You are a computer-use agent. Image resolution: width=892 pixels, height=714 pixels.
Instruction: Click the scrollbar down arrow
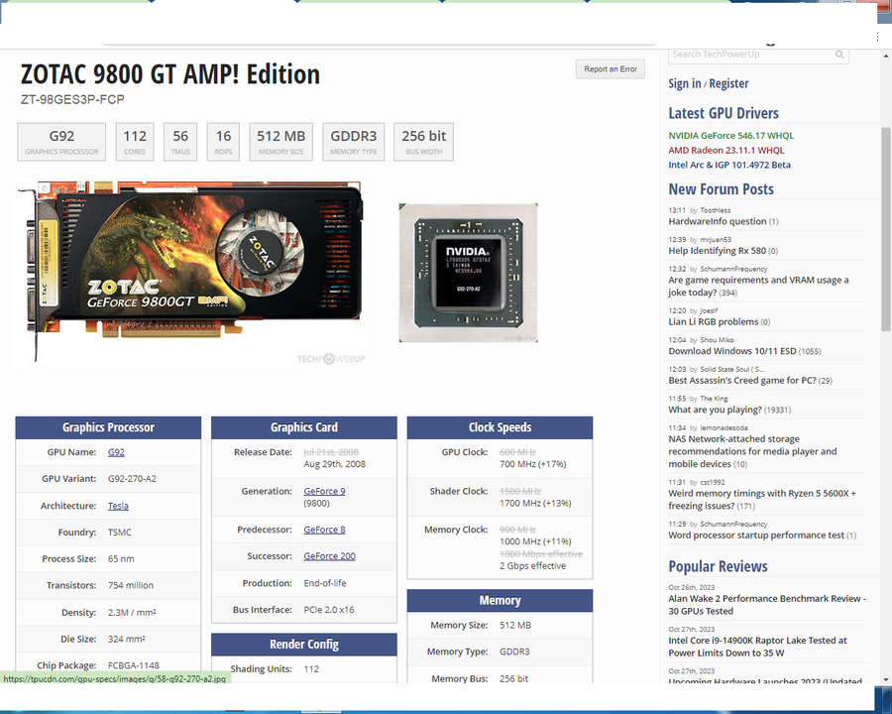tap(886, 680)
